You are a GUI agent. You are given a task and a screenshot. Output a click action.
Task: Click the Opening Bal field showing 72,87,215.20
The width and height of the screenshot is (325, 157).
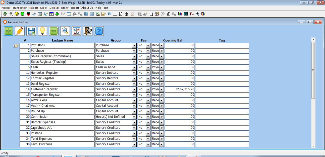click(x=179, y=89)
